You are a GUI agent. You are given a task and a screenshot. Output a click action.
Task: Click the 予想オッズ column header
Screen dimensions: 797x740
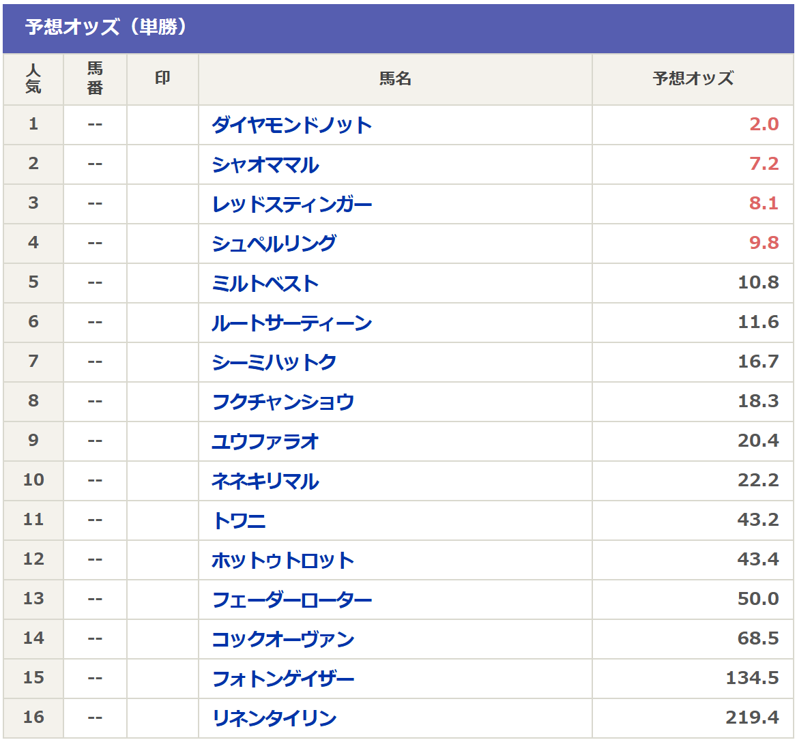693,79
